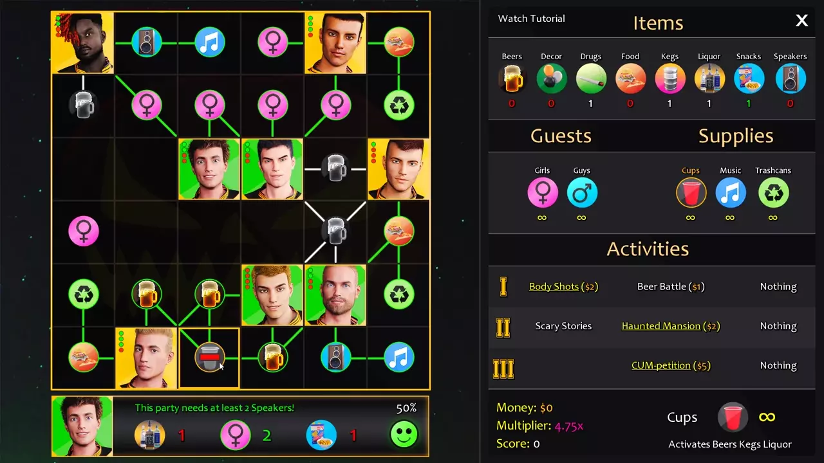Screen dimensions: 824x463
Task: Select the Speakers item icon
Action: [791, 79]
